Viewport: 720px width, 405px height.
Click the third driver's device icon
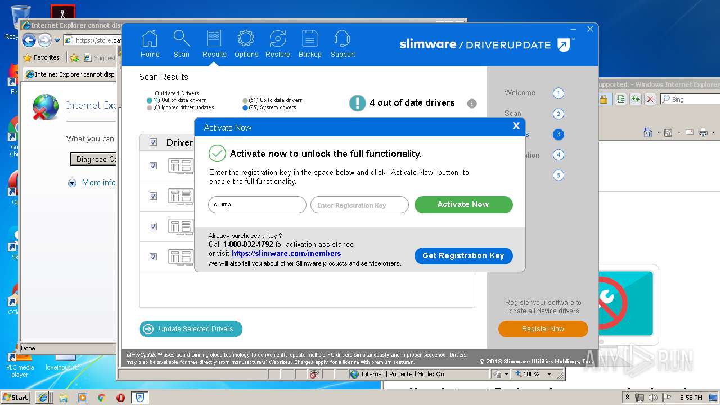pos(181,227)
